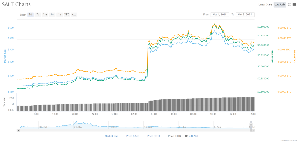The height and width of the screenshot is (142, 302).
Task: Select ALL zoom range
Action: [74, 15]
